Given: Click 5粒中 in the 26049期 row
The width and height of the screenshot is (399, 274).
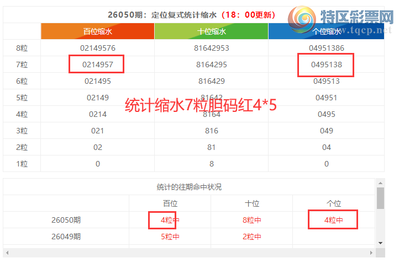Looking at the screenshot, I should 170,237.
